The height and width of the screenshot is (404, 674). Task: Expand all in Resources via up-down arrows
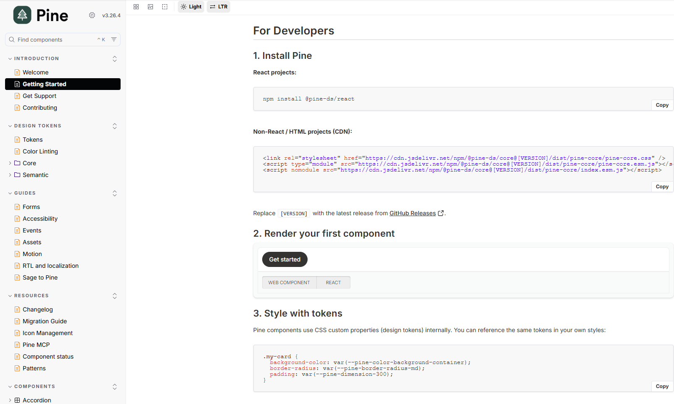115,296
